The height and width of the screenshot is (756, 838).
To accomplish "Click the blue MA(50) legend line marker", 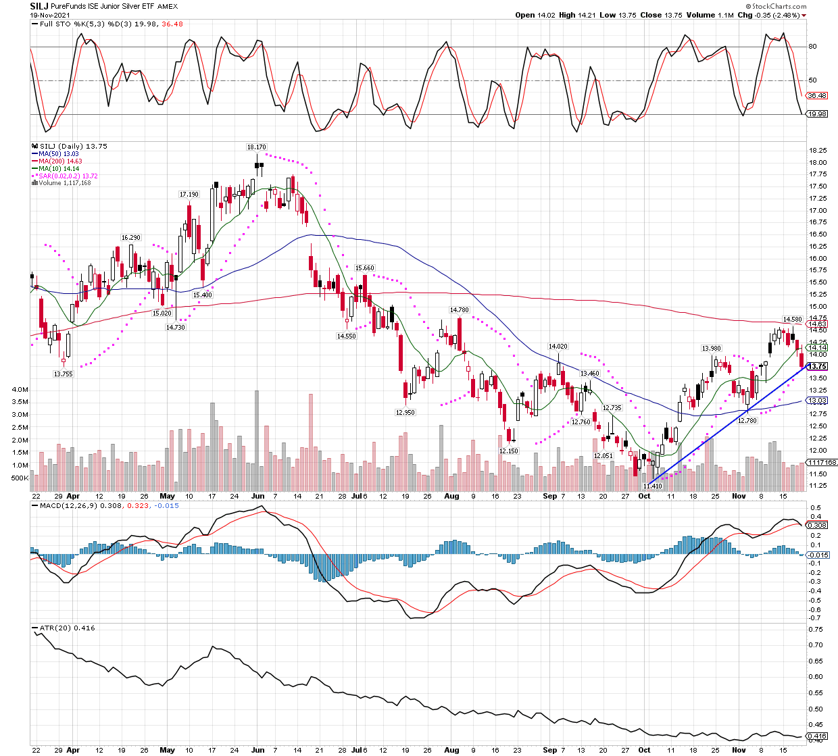I will (34, 154).
